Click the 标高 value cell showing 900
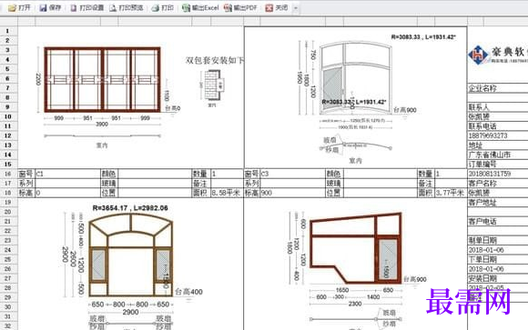The width and height of the screenshot is (528, 330). point(292,193)
